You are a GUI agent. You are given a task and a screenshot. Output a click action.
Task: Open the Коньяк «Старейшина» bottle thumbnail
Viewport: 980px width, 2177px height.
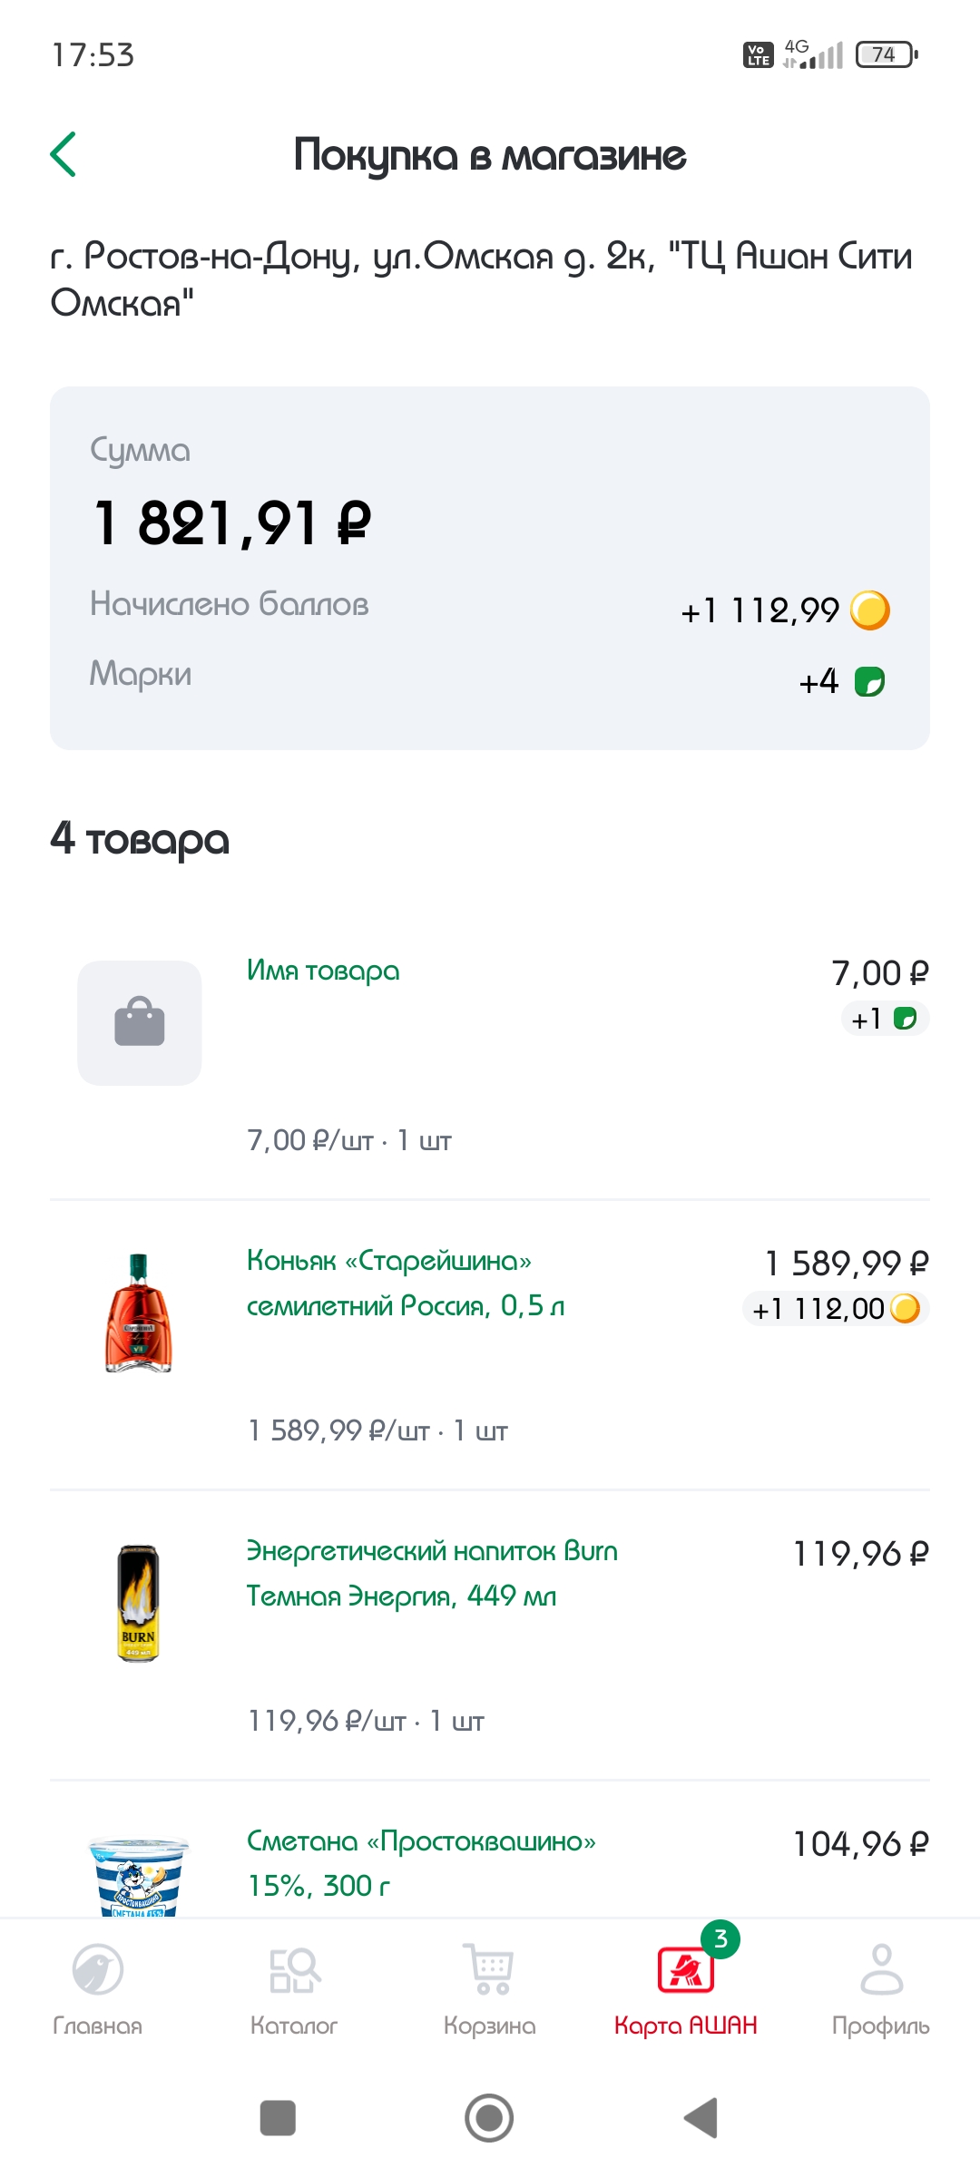(139, 1313)
